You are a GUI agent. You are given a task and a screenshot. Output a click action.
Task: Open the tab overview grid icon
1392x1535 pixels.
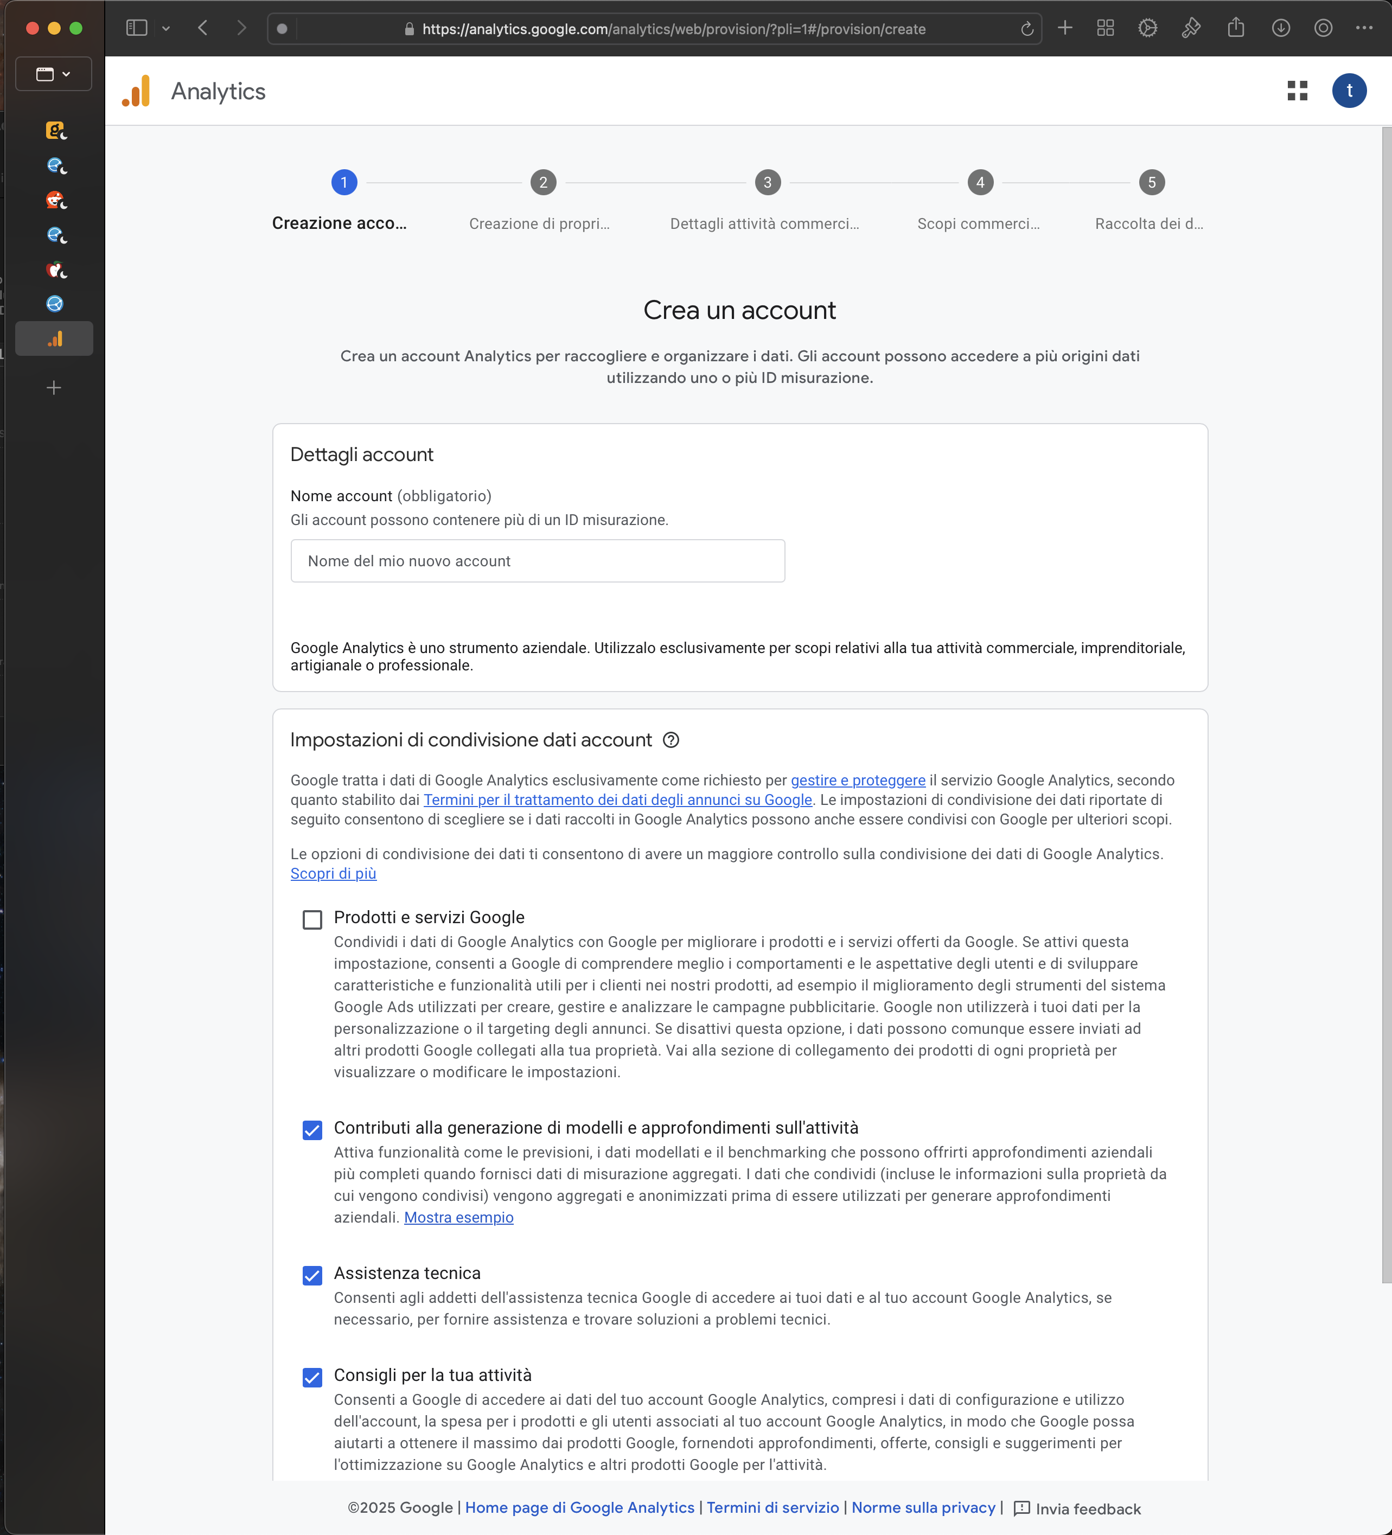pos(1105,29)
